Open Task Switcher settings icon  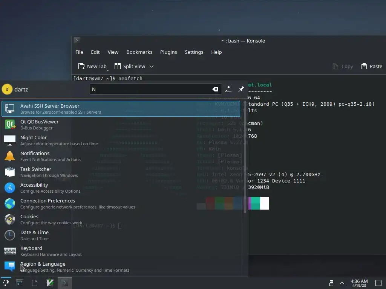tap(10, 172)
